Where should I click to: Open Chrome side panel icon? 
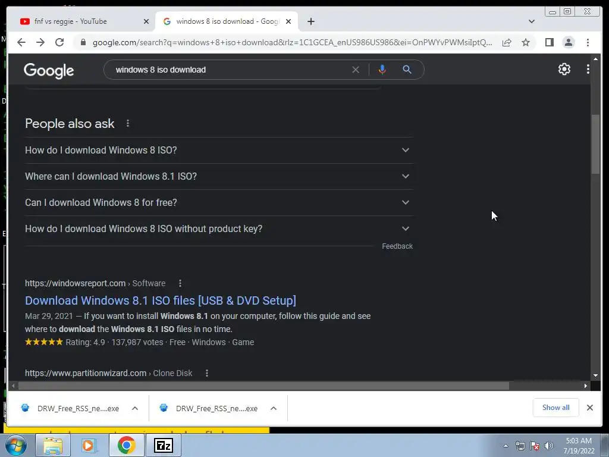(549, 42)
